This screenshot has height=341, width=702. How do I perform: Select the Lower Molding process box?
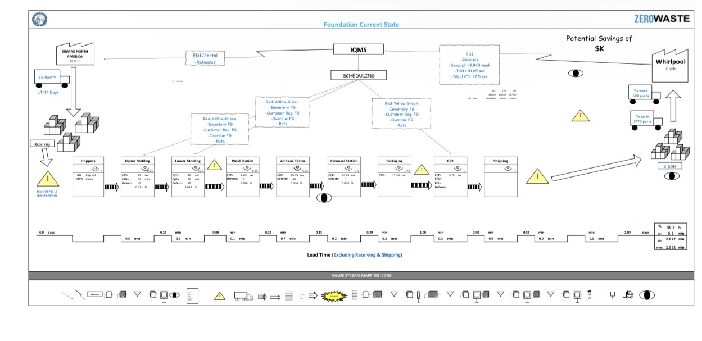tap(187, 177)
